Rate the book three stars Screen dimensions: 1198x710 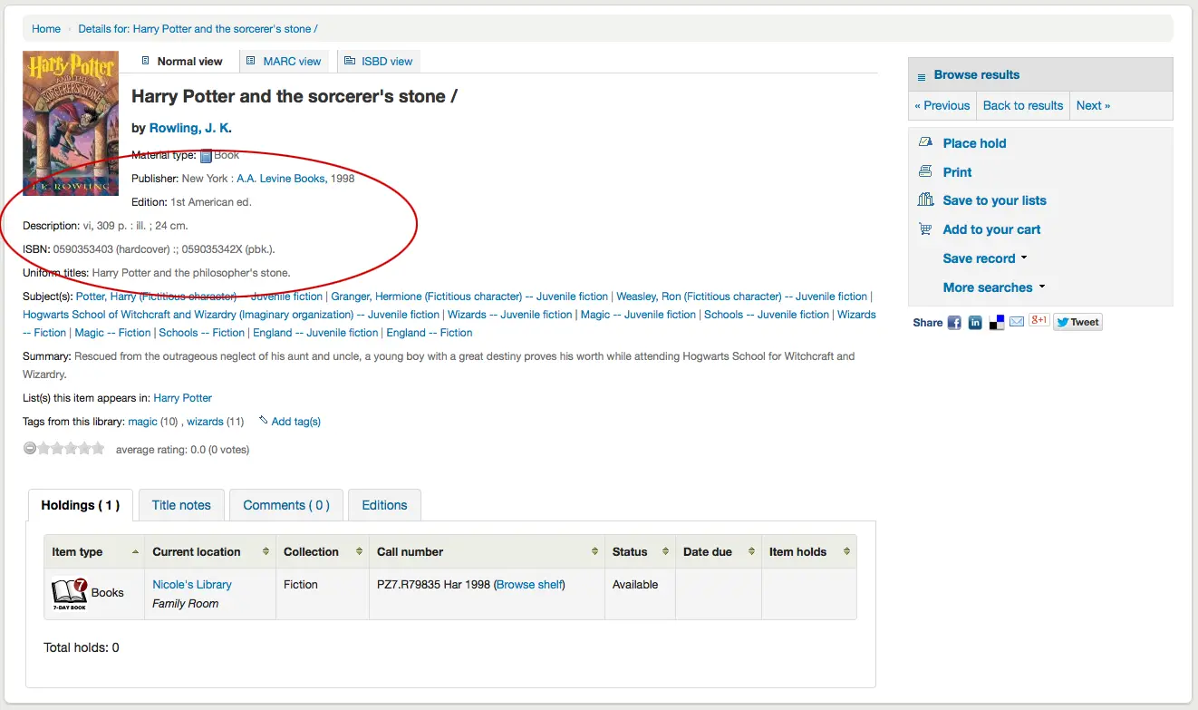(71, 448)
